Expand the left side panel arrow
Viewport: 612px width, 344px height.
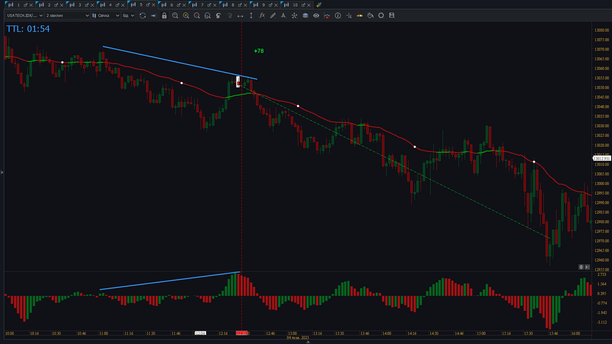coord(2,172)
